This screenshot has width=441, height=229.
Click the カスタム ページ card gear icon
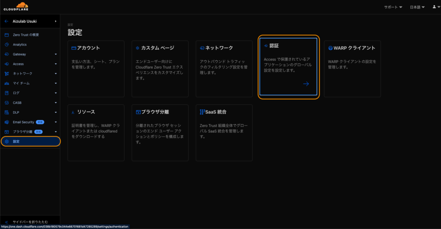click(137, 48)
